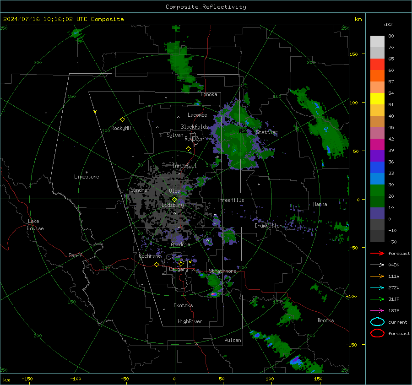Click the Airdrie city label
This screenshot has width=412, height=385.
point(180,244)
